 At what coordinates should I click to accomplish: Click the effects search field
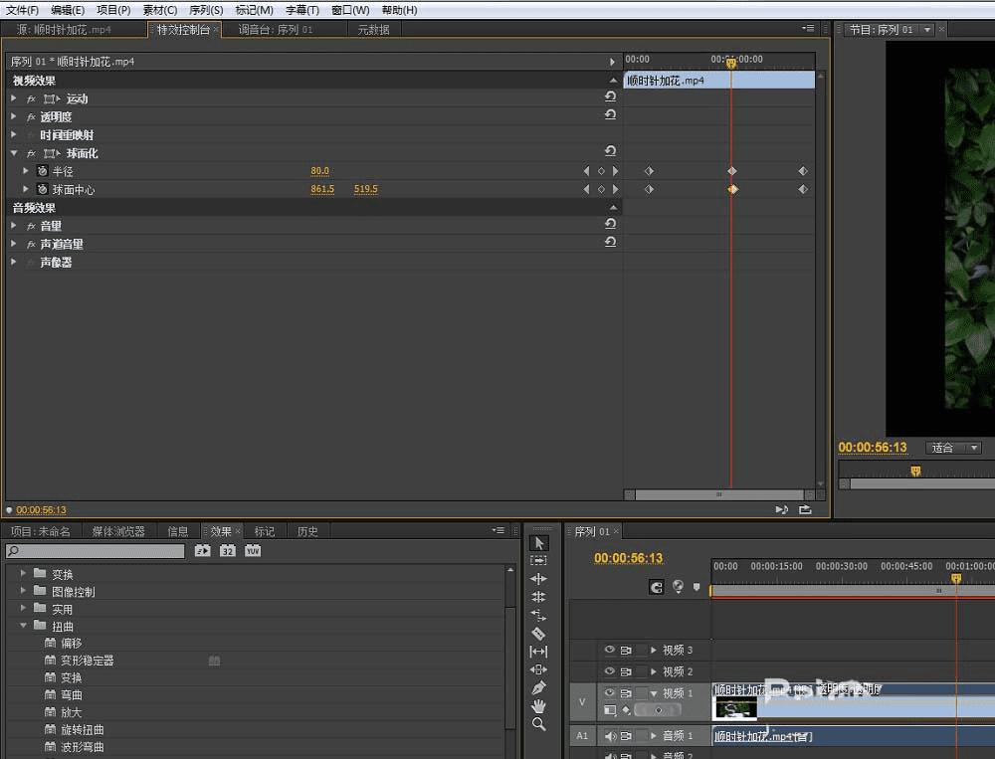click(97, 551)
